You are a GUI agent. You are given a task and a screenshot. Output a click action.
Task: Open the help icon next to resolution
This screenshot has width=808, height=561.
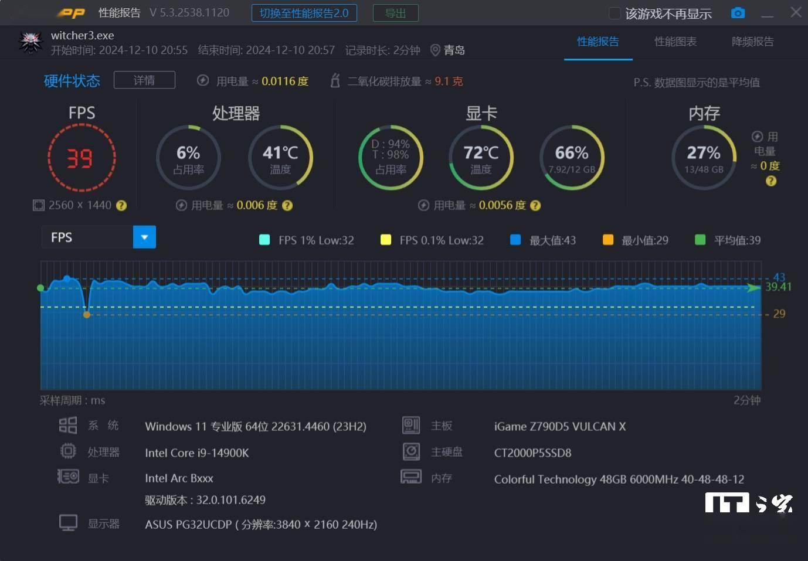coord(121,205)
